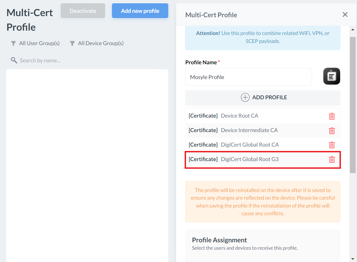
Task: Close the Multi-Cert Profile panel
Action: click(345, 14)
